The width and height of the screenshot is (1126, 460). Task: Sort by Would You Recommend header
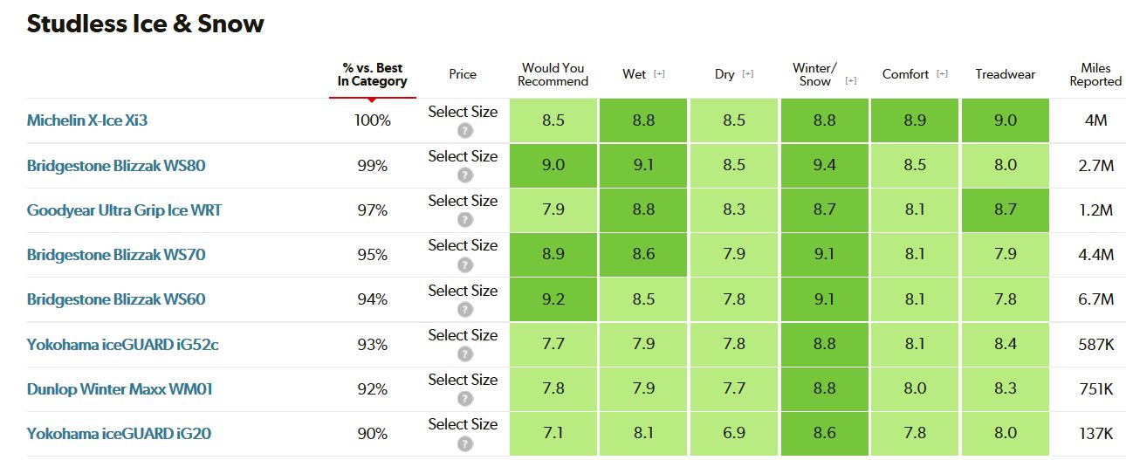coord(553,74)
